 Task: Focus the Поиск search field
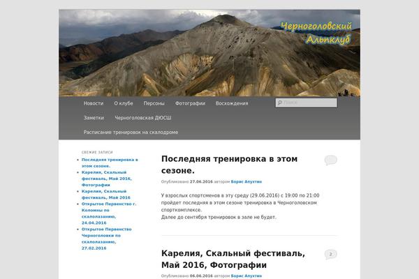(x=307, y=103)
